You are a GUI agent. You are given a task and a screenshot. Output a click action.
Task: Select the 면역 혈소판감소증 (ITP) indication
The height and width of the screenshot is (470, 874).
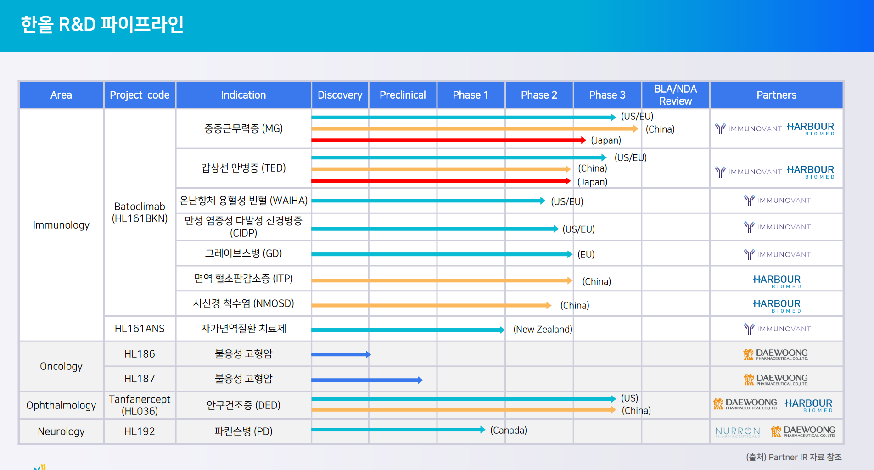(243, 279)
